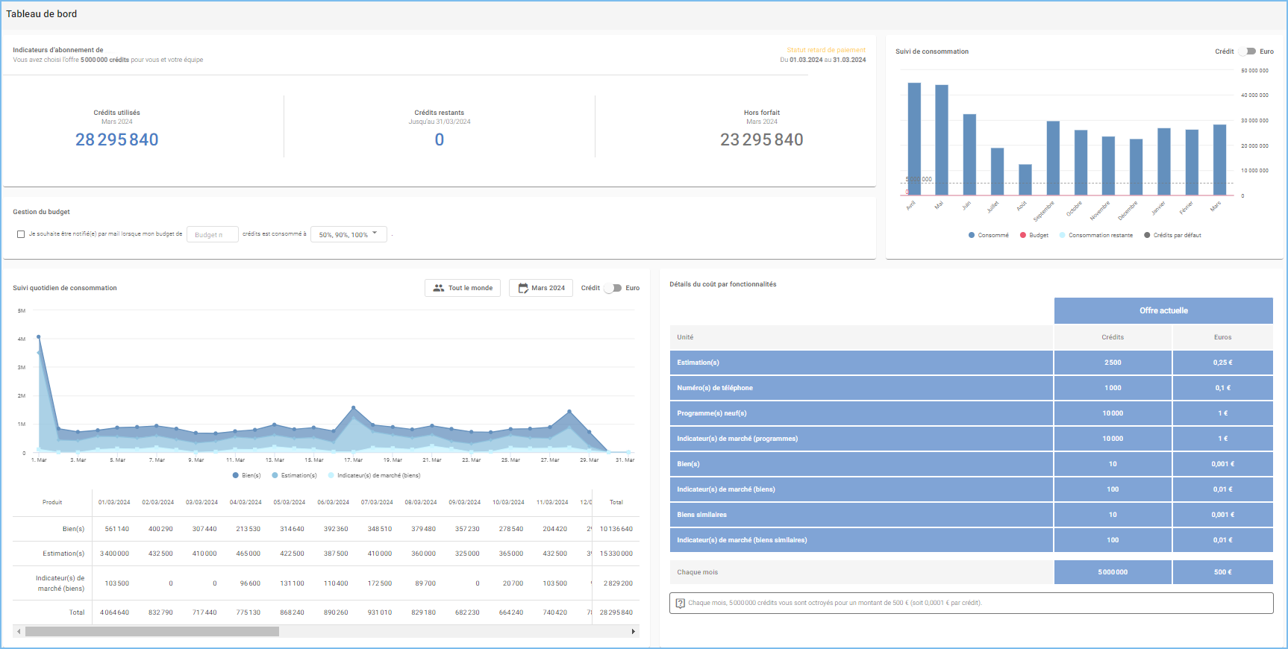This screenshot has height=649, width=1288.
Task: Tick the budget email notification checkbox
Action: pos(21,234)
